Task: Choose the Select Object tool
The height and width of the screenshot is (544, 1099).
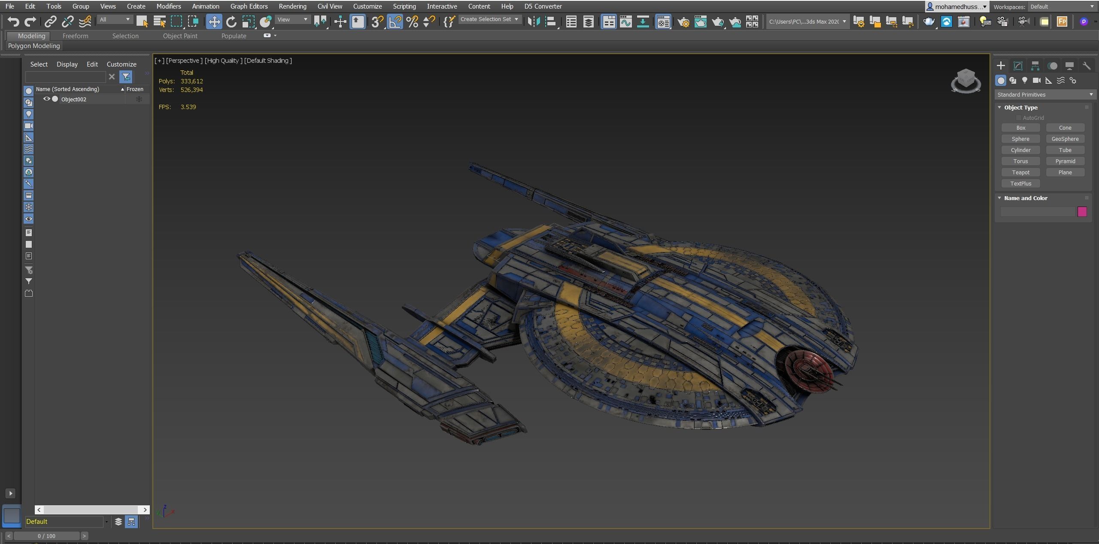Action: 142,21
